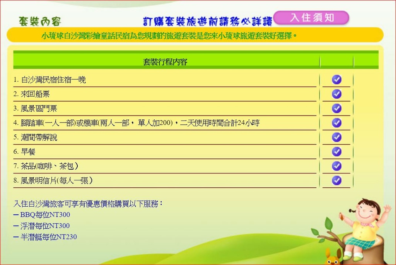
Task: Select text 1. 白沙灣民宿住宿一晚
Action: [x=49, y=80]
